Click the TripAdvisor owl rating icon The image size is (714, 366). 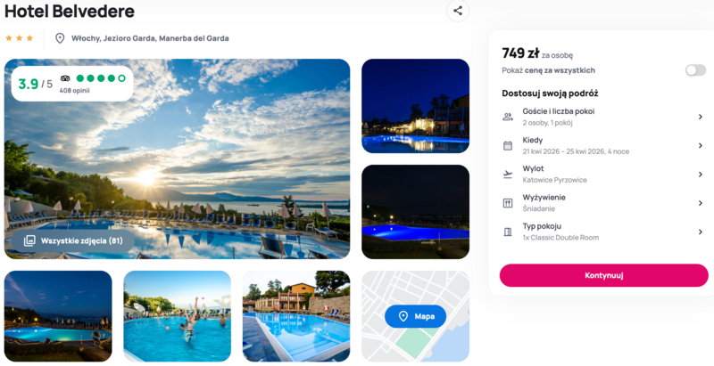click(x=65, y=78)
